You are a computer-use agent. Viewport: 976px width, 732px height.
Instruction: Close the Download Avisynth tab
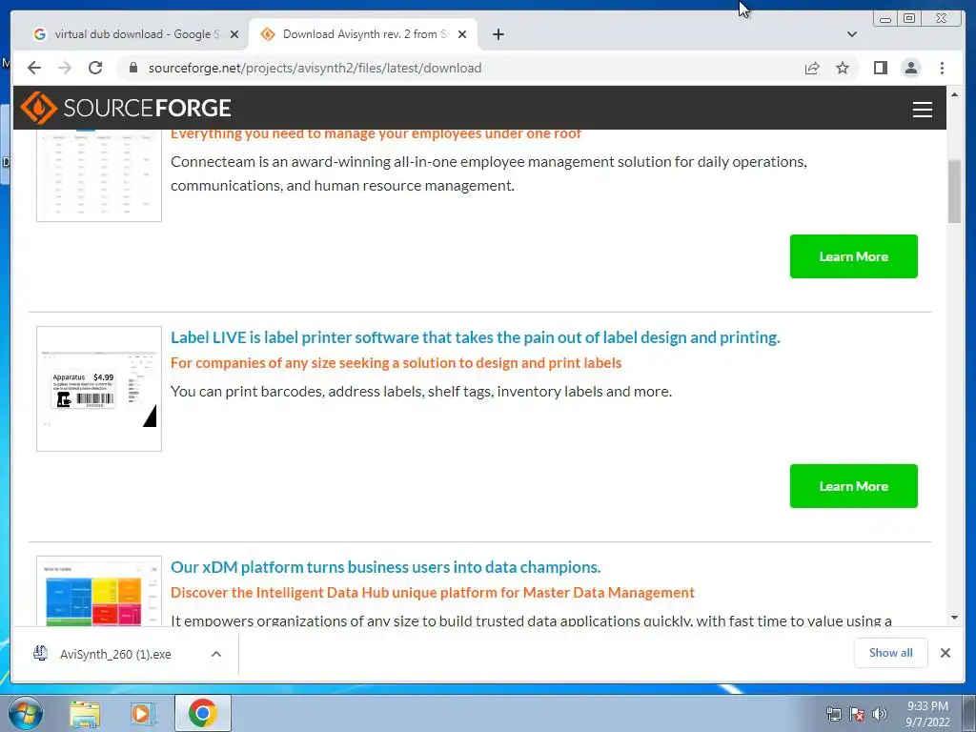(x=462, y=34)
